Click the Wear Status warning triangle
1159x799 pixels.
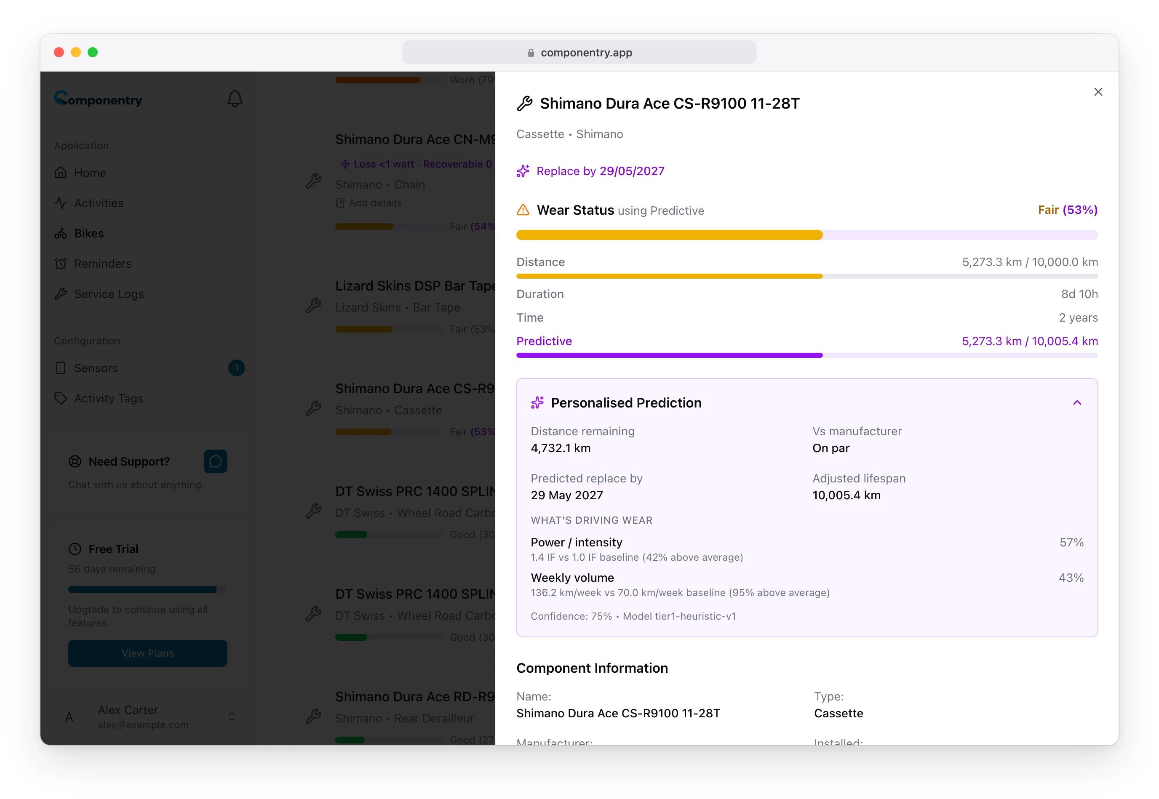523,210
